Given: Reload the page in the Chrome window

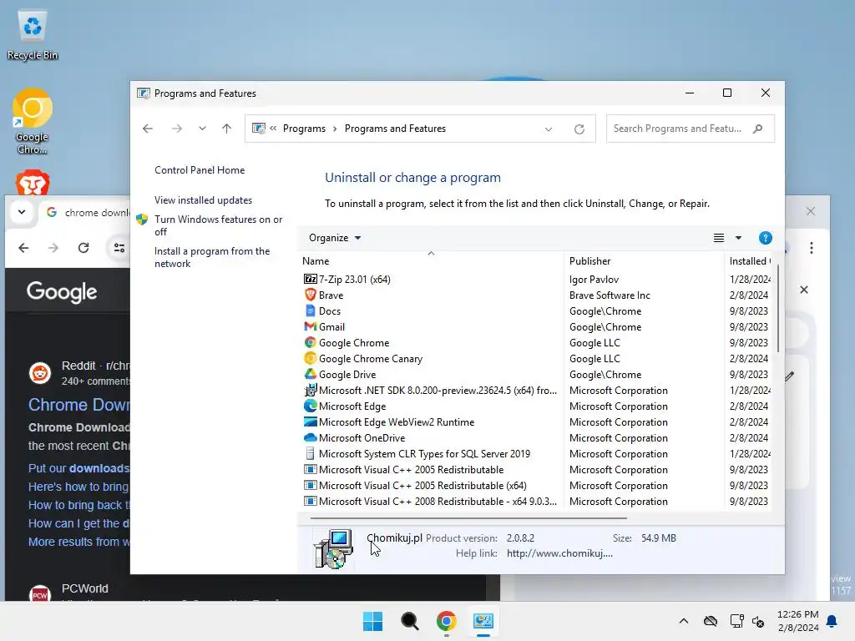Looking at the screenshot, I should [83, 248].
